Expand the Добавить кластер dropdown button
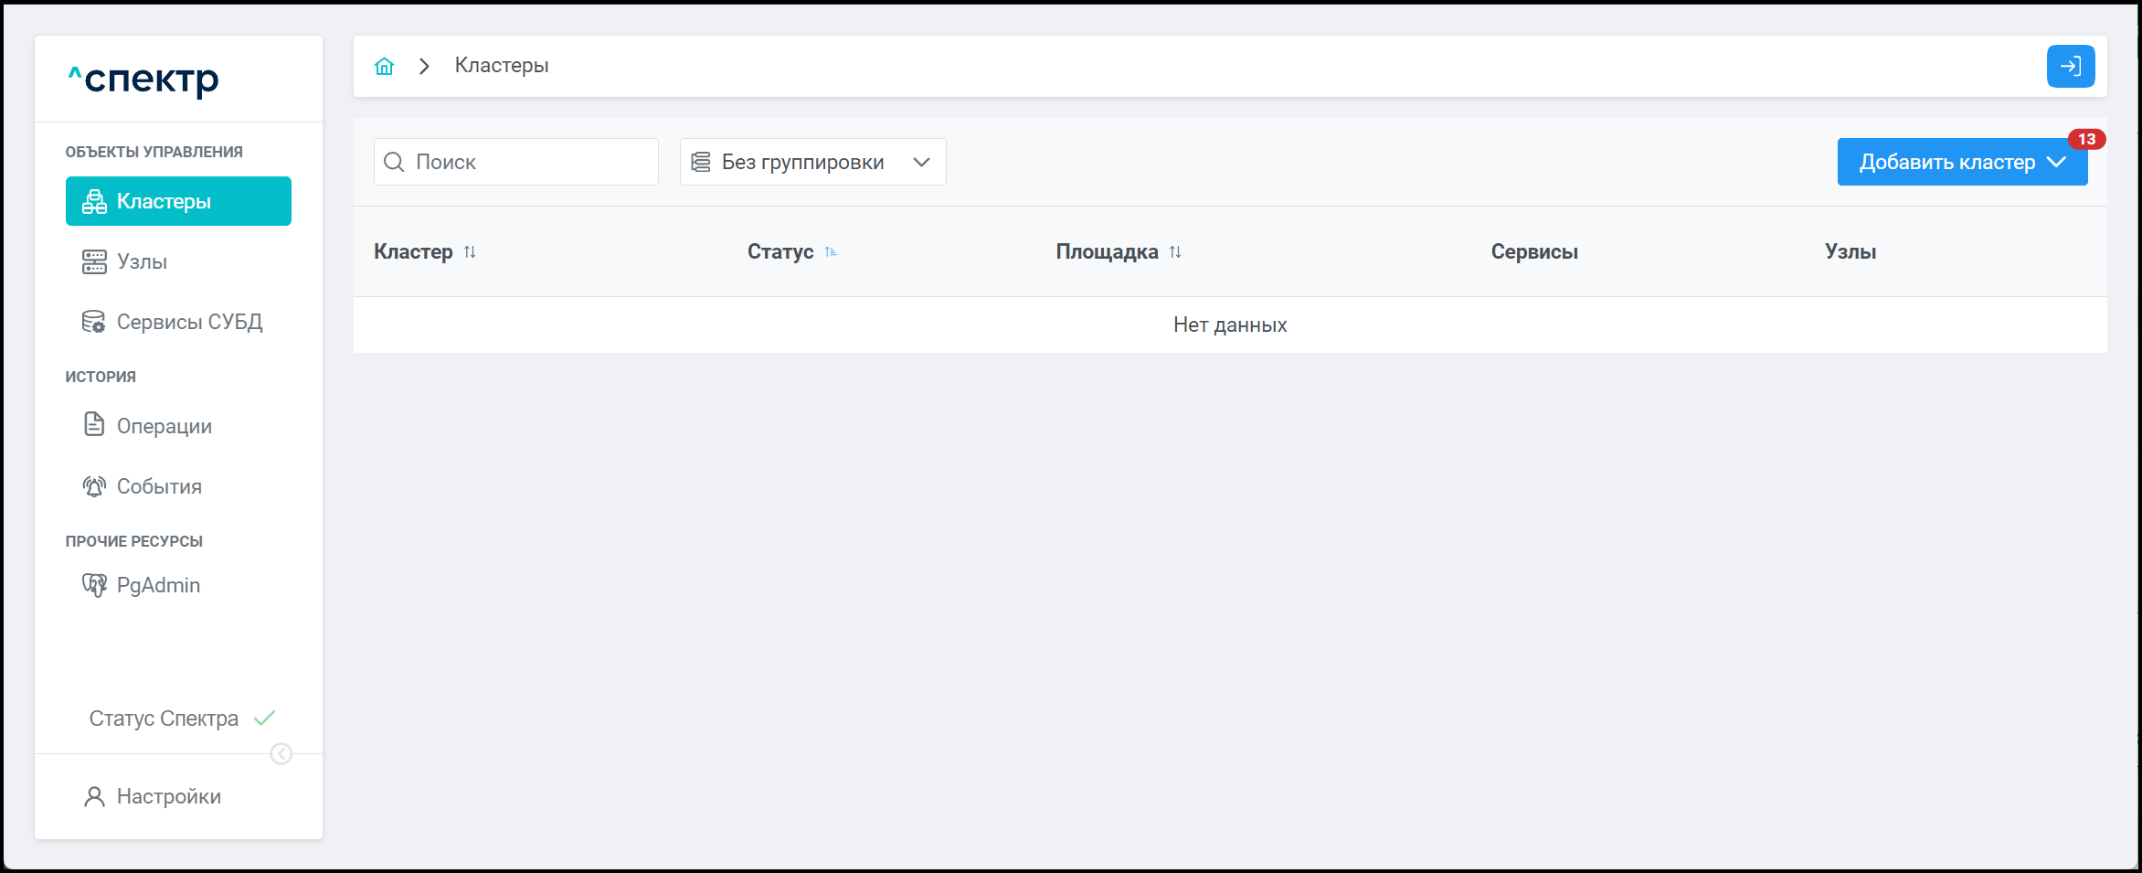The image size is (2142, 873). click(1961, 162)
